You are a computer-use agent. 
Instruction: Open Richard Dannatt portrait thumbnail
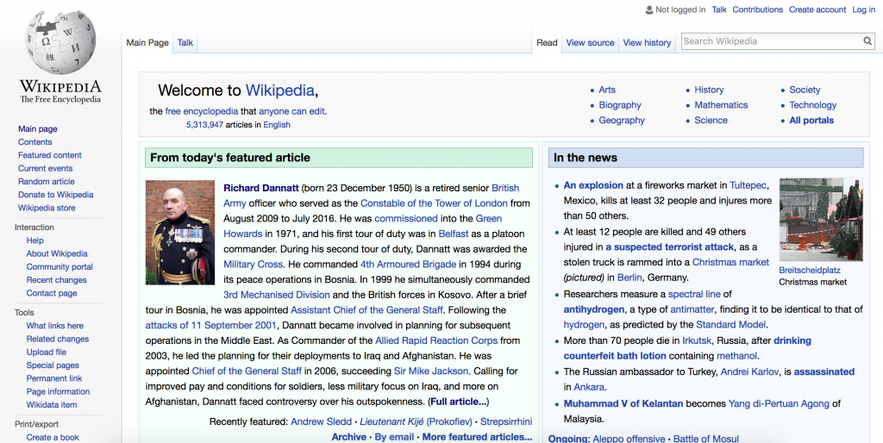coord(179,233)
